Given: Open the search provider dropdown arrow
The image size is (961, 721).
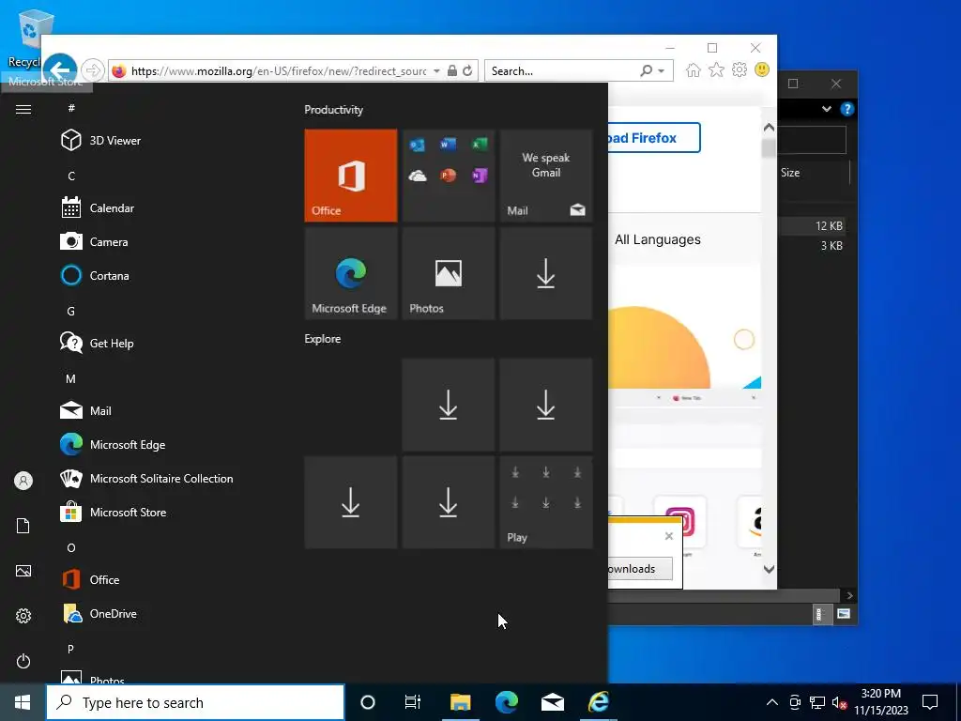Looking at the screenshot, I should point(662,71).
